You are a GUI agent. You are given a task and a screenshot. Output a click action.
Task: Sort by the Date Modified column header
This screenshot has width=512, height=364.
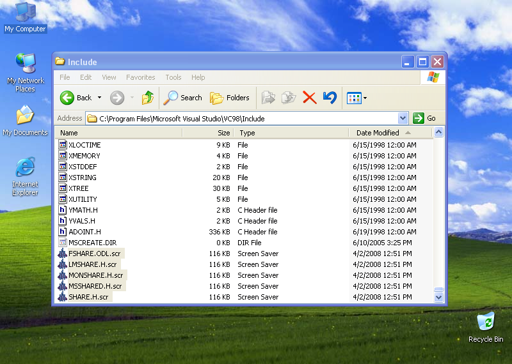[x=390, y=133]
